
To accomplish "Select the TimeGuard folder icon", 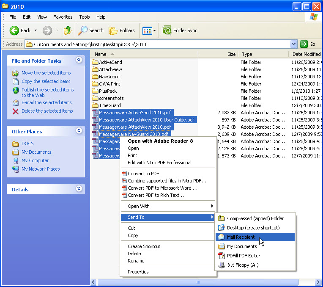I will point(95,105).
